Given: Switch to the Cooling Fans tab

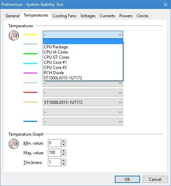Looking at the screenshot, I should tap(64, 16).
